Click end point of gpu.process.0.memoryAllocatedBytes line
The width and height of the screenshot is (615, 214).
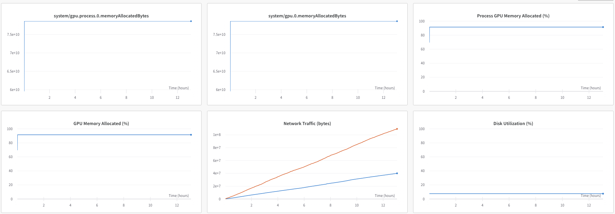[x=191, y=21]
